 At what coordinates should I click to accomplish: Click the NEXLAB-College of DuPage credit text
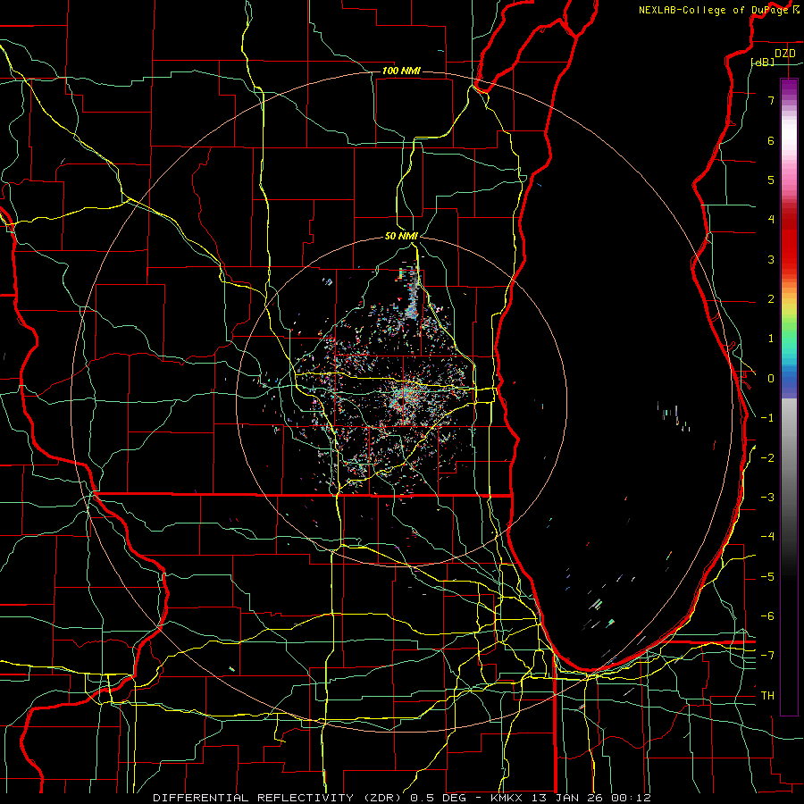(x=715, y=10)
